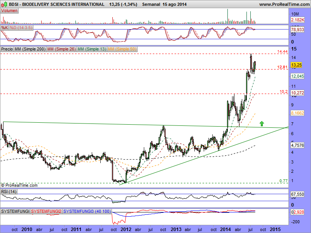Click the 2015 year label on time axis
This screenshot has width=311, height=233.
[x=275, y=230]
